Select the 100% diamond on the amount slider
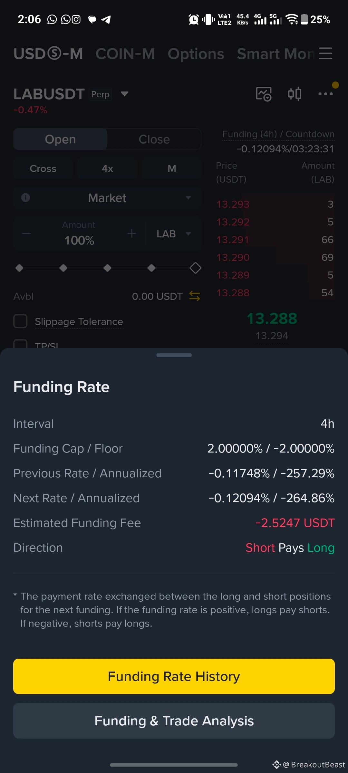The height and width of the screenshot is (773, 348). 196,268
